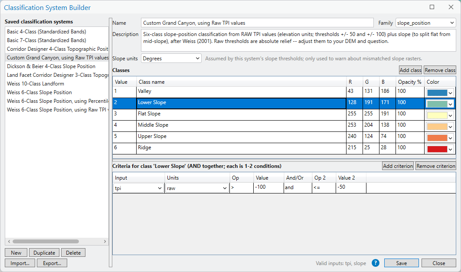The height and width of the screenshot is (272, 461).
Task: Click the Opacity % column header
Action: (409, 82)
